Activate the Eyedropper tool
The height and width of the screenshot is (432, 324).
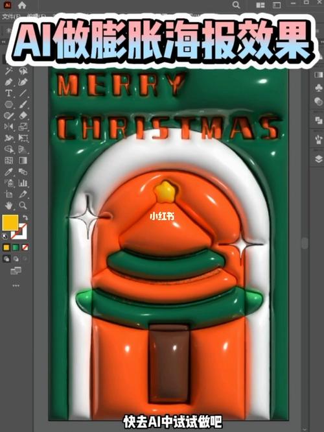point(8,172)
